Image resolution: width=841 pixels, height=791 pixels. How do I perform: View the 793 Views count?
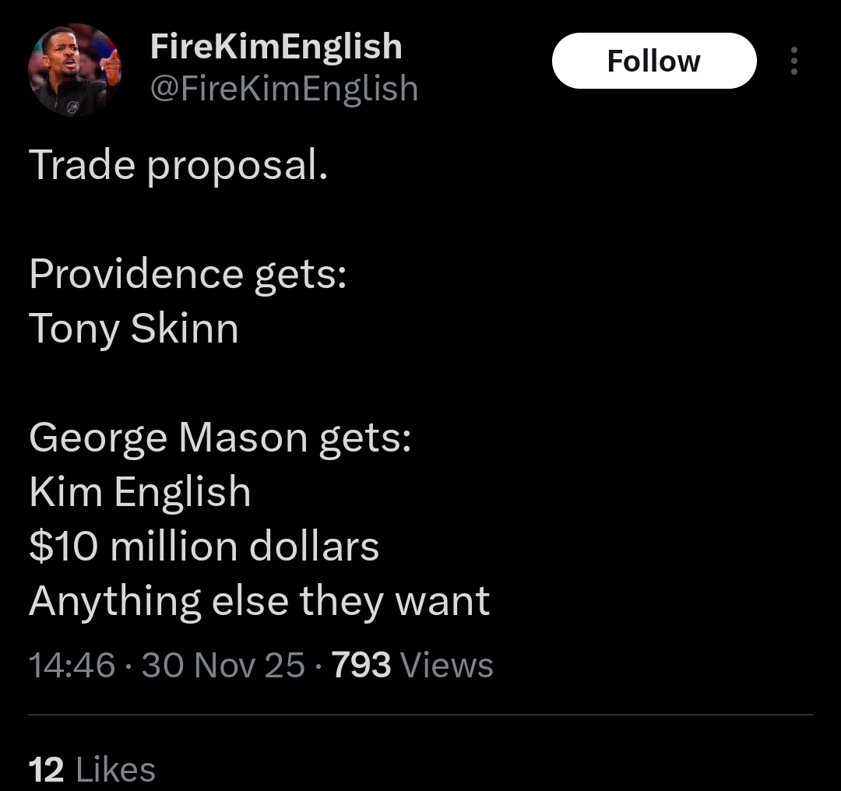pyautogui.click(x=413, y=665)
